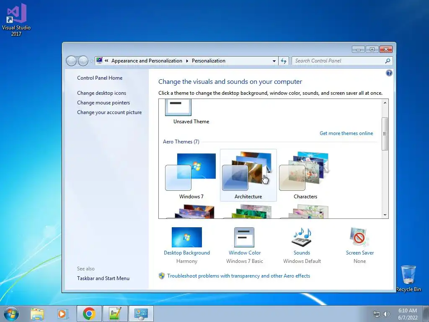Click the Desktop Background text link

tap(186, 253)
